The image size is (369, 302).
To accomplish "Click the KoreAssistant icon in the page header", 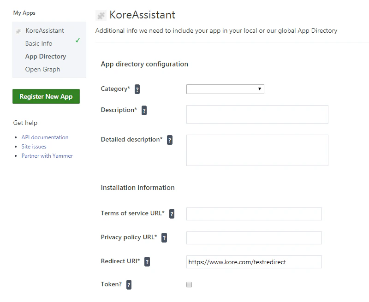I will pyautogui.click(x=101, y=15).
